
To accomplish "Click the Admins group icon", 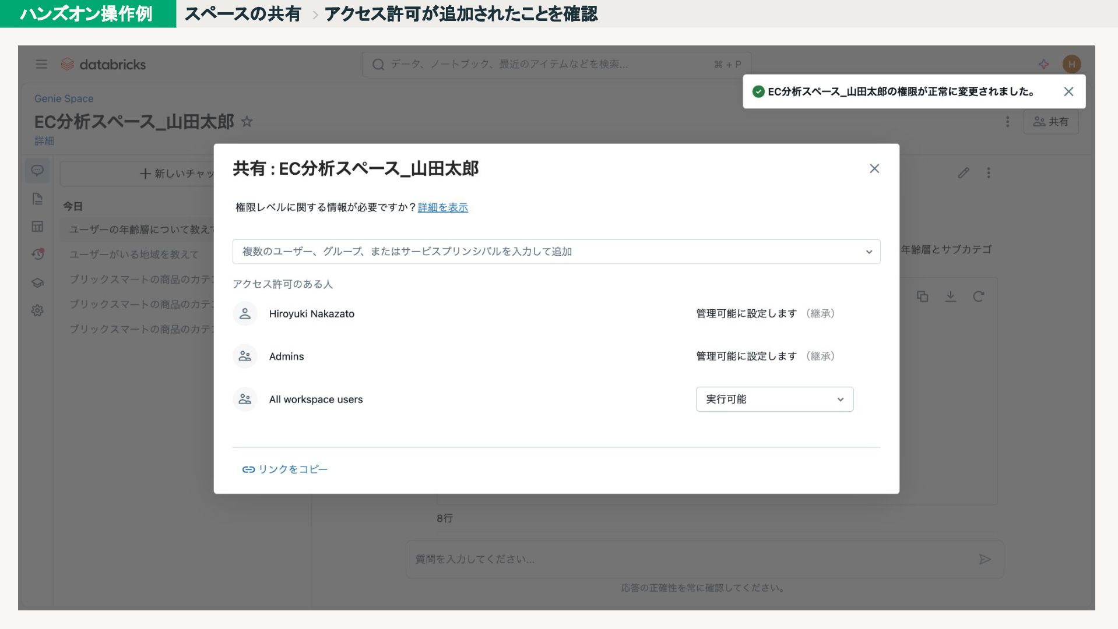I will click(x=245, y=356).
